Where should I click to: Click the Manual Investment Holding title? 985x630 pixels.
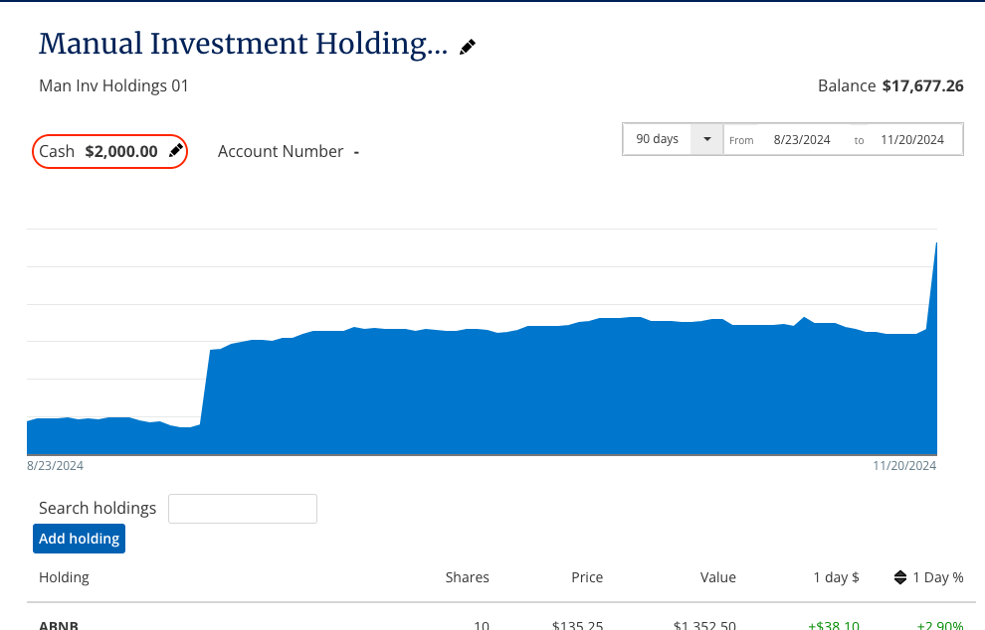tap(243, 44)
